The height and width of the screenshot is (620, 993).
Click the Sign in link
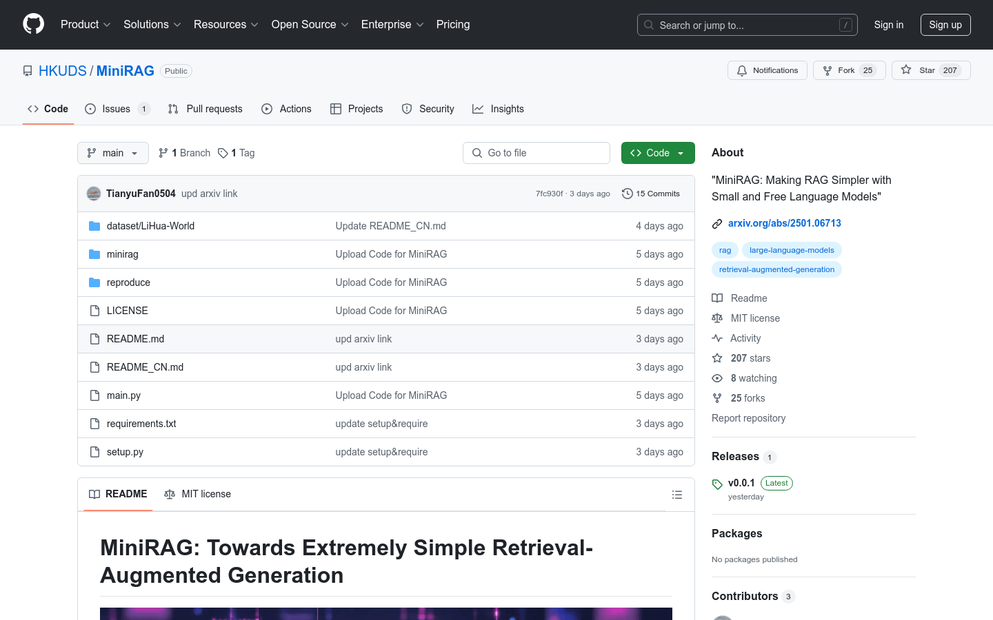tap(889, 25)
